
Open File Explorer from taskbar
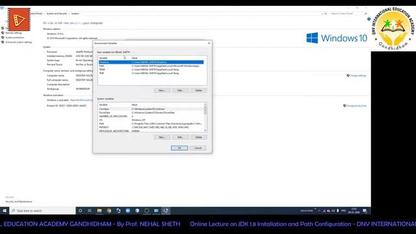[x=99, y=211]
